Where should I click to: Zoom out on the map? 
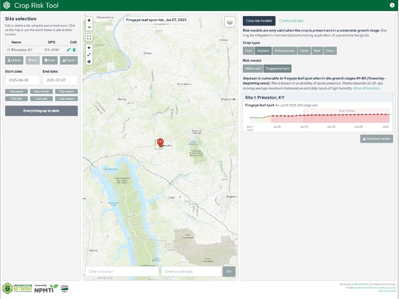[89, 28]
